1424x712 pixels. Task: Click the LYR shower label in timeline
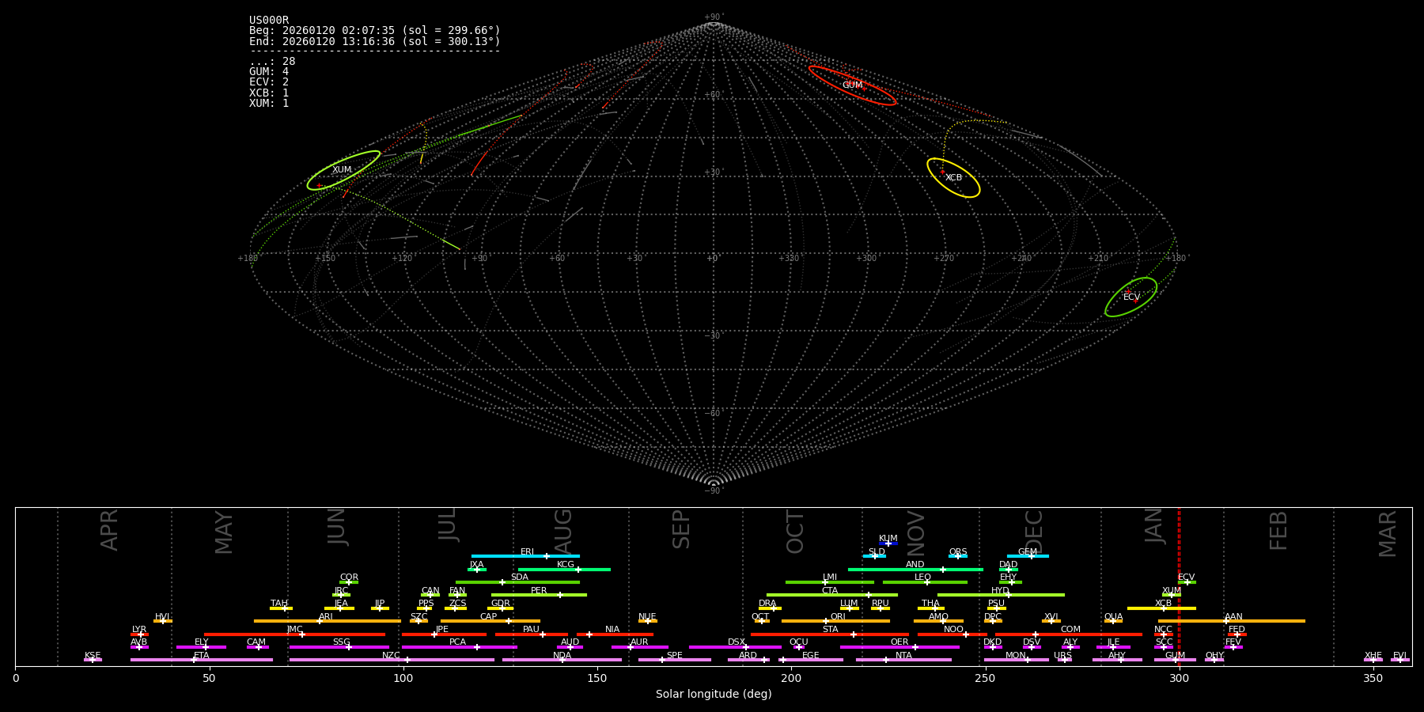pos(139,630)
